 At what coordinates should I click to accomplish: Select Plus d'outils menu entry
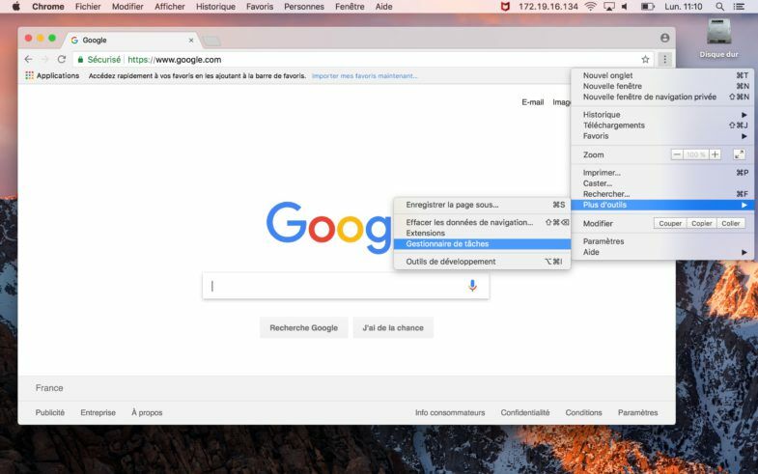tap(662, 205)
